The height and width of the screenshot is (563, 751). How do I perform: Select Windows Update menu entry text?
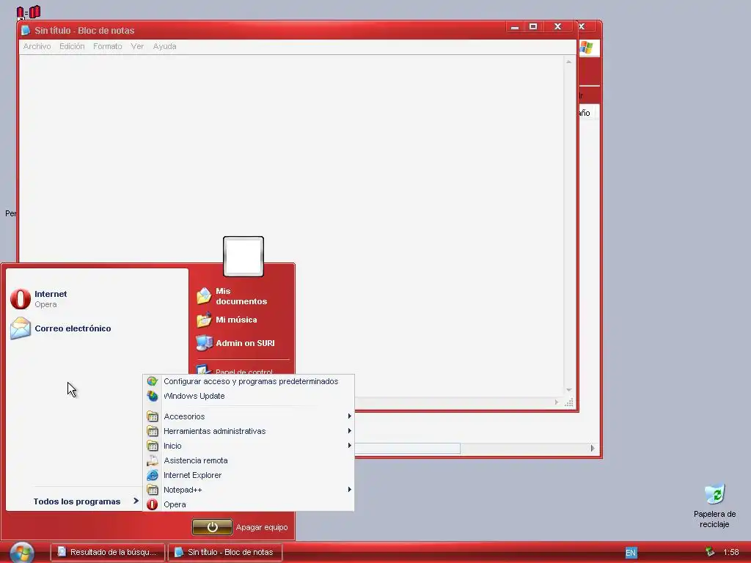point(194,396)
